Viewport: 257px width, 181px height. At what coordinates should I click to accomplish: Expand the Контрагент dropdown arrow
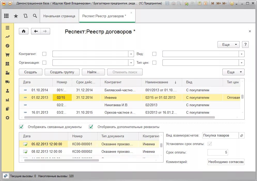(x=131, y=54)
